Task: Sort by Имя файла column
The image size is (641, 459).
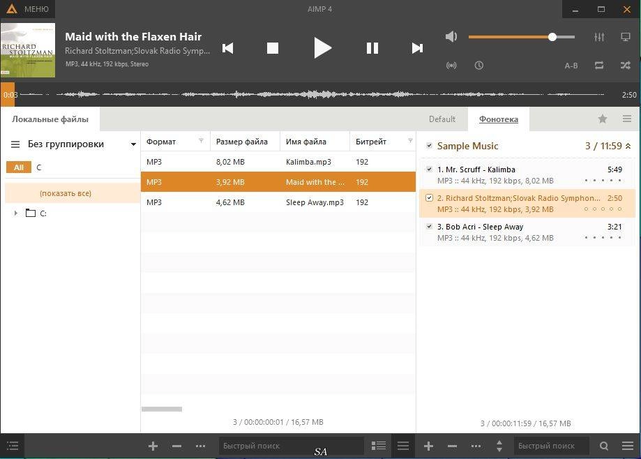Action: pyautogui.click(x=306, y=142)
